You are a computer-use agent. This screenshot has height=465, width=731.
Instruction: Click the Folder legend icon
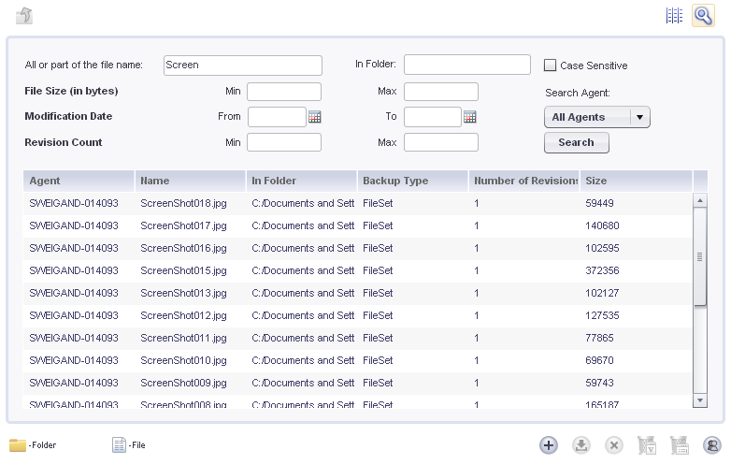18,445
